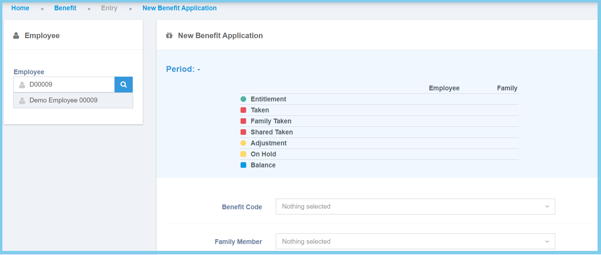
Task: Click the person icon in the D00009 field
Action: coord(22,85)
